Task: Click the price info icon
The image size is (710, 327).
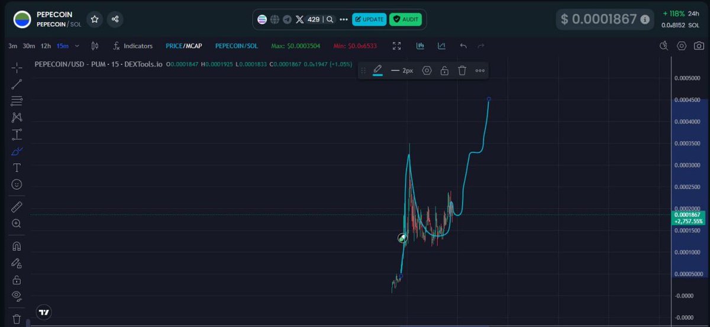Action: pyautogui.click(x=645, y=20)
